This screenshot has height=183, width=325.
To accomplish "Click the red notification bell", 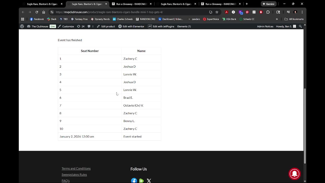I will [295, 174].
